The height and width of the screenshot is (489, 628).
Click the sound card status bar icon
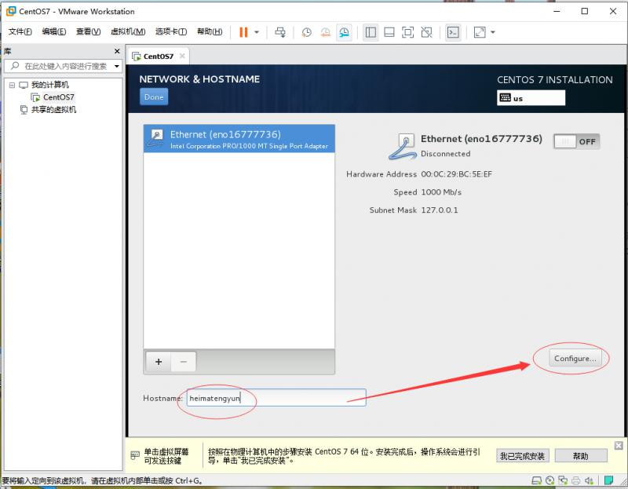(x=589, y=480)
